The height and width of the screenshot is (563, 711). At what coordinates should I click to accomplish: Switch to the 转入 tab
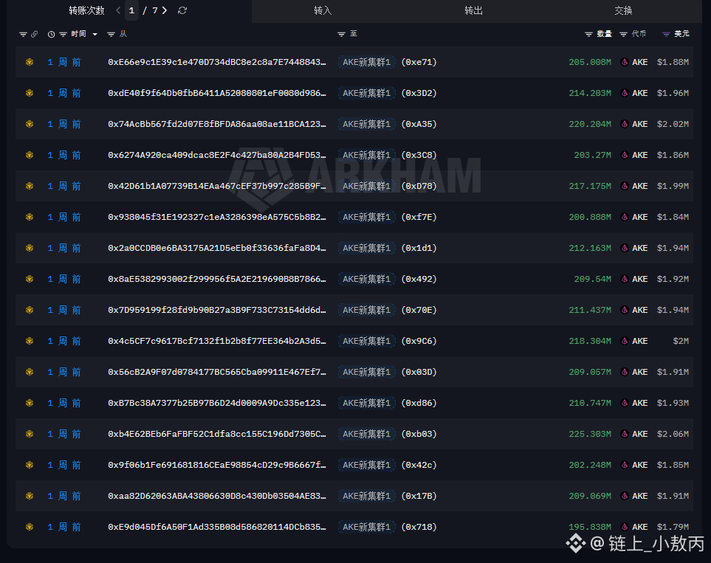323,10
